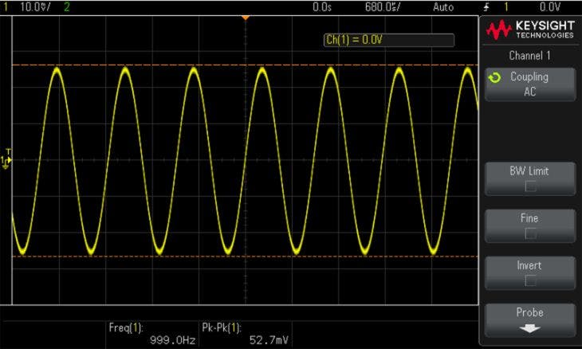Click the rising edge trigger slope icon

tap(487, 6)
